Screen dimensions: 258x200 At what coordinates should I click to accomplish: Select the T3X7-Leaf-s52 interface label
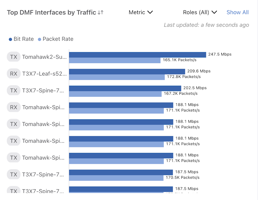[44, 74]
